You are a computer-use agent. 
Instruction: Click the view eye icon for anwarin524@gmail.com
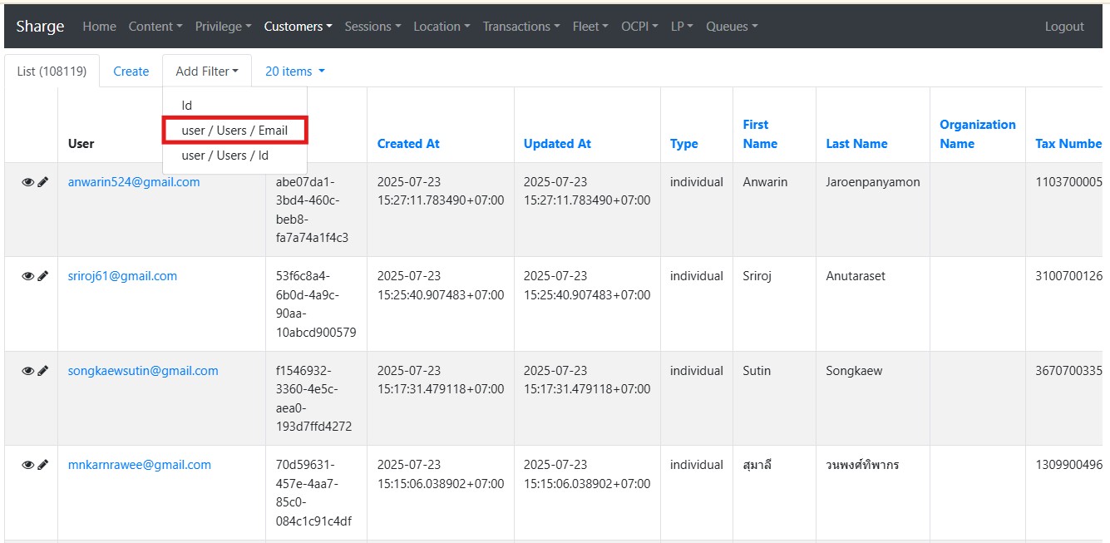tap(27, 182)
